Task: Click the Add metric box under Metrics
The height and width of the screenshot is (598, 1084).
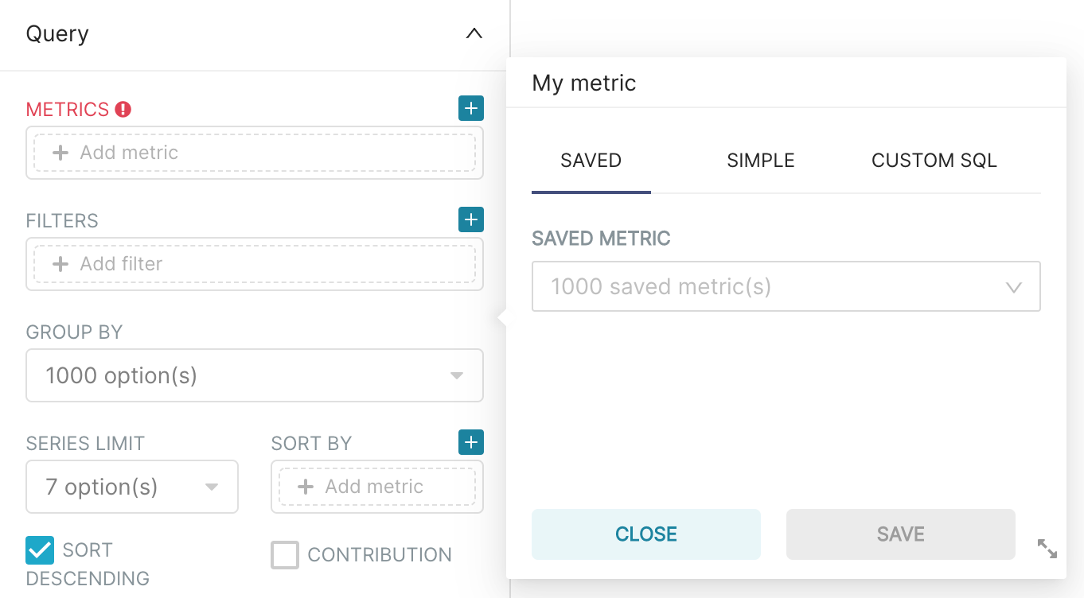Action: coord(255,153)
